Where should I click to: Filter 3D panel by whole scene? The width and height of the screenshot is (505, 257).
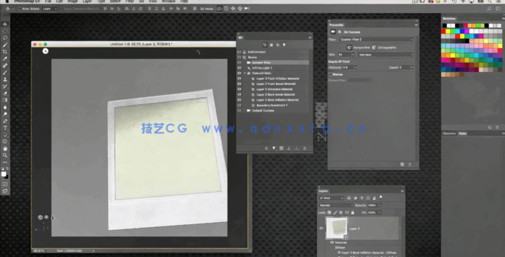(x=265, y=45)
